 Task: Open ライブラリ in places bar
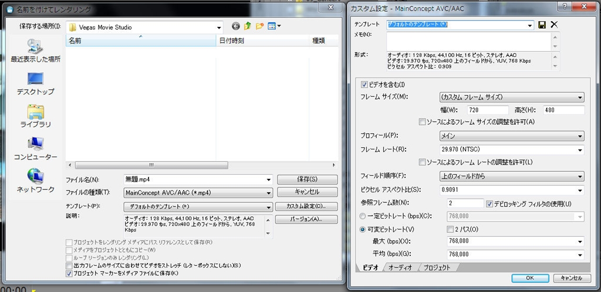[x=36, y=116]
